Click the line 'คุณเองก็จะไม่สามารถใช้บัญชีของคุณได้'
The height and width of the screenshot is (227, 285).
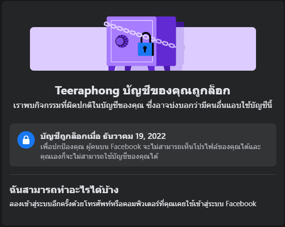(x=99, y=156)
